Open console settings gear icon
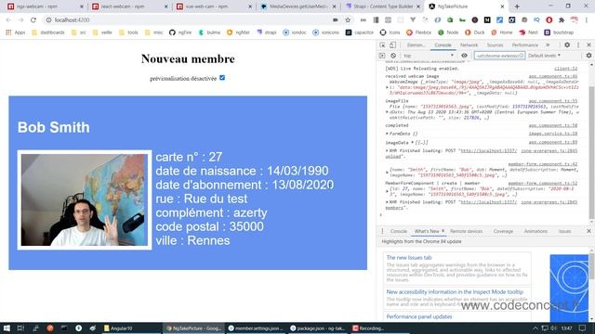 588,56
